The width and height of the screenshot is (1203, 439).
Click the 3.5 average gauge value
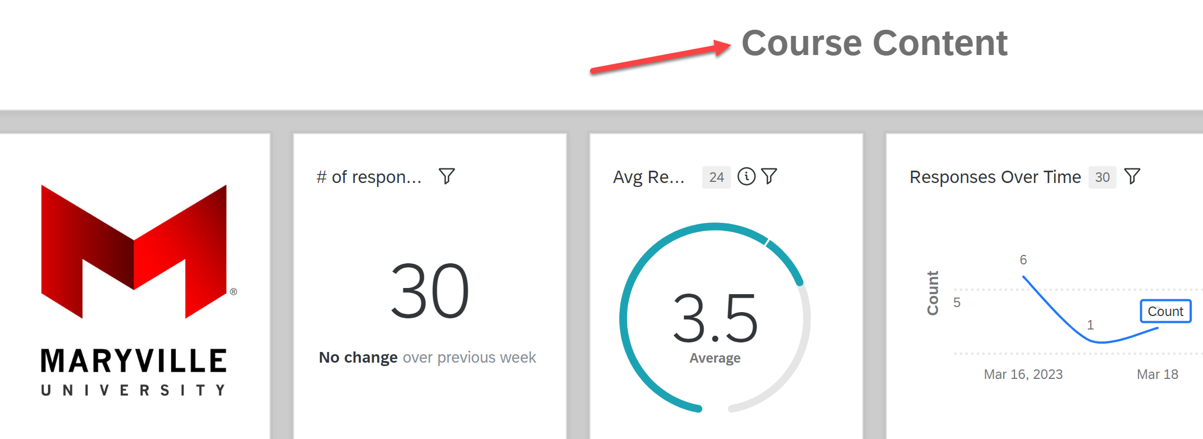pos(715,318)
